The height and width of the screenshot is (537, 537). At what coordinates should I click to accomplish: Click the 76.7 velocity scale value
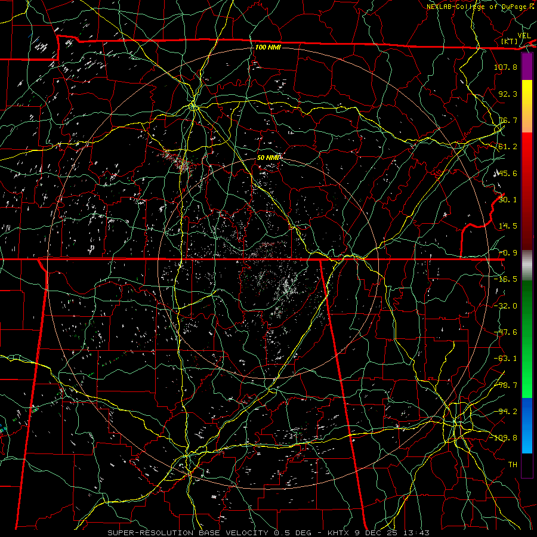[x=508, y=120]
